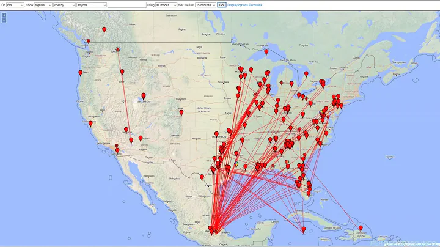
Task: Select the red marker at Vancouver
Action: [89, 41]
